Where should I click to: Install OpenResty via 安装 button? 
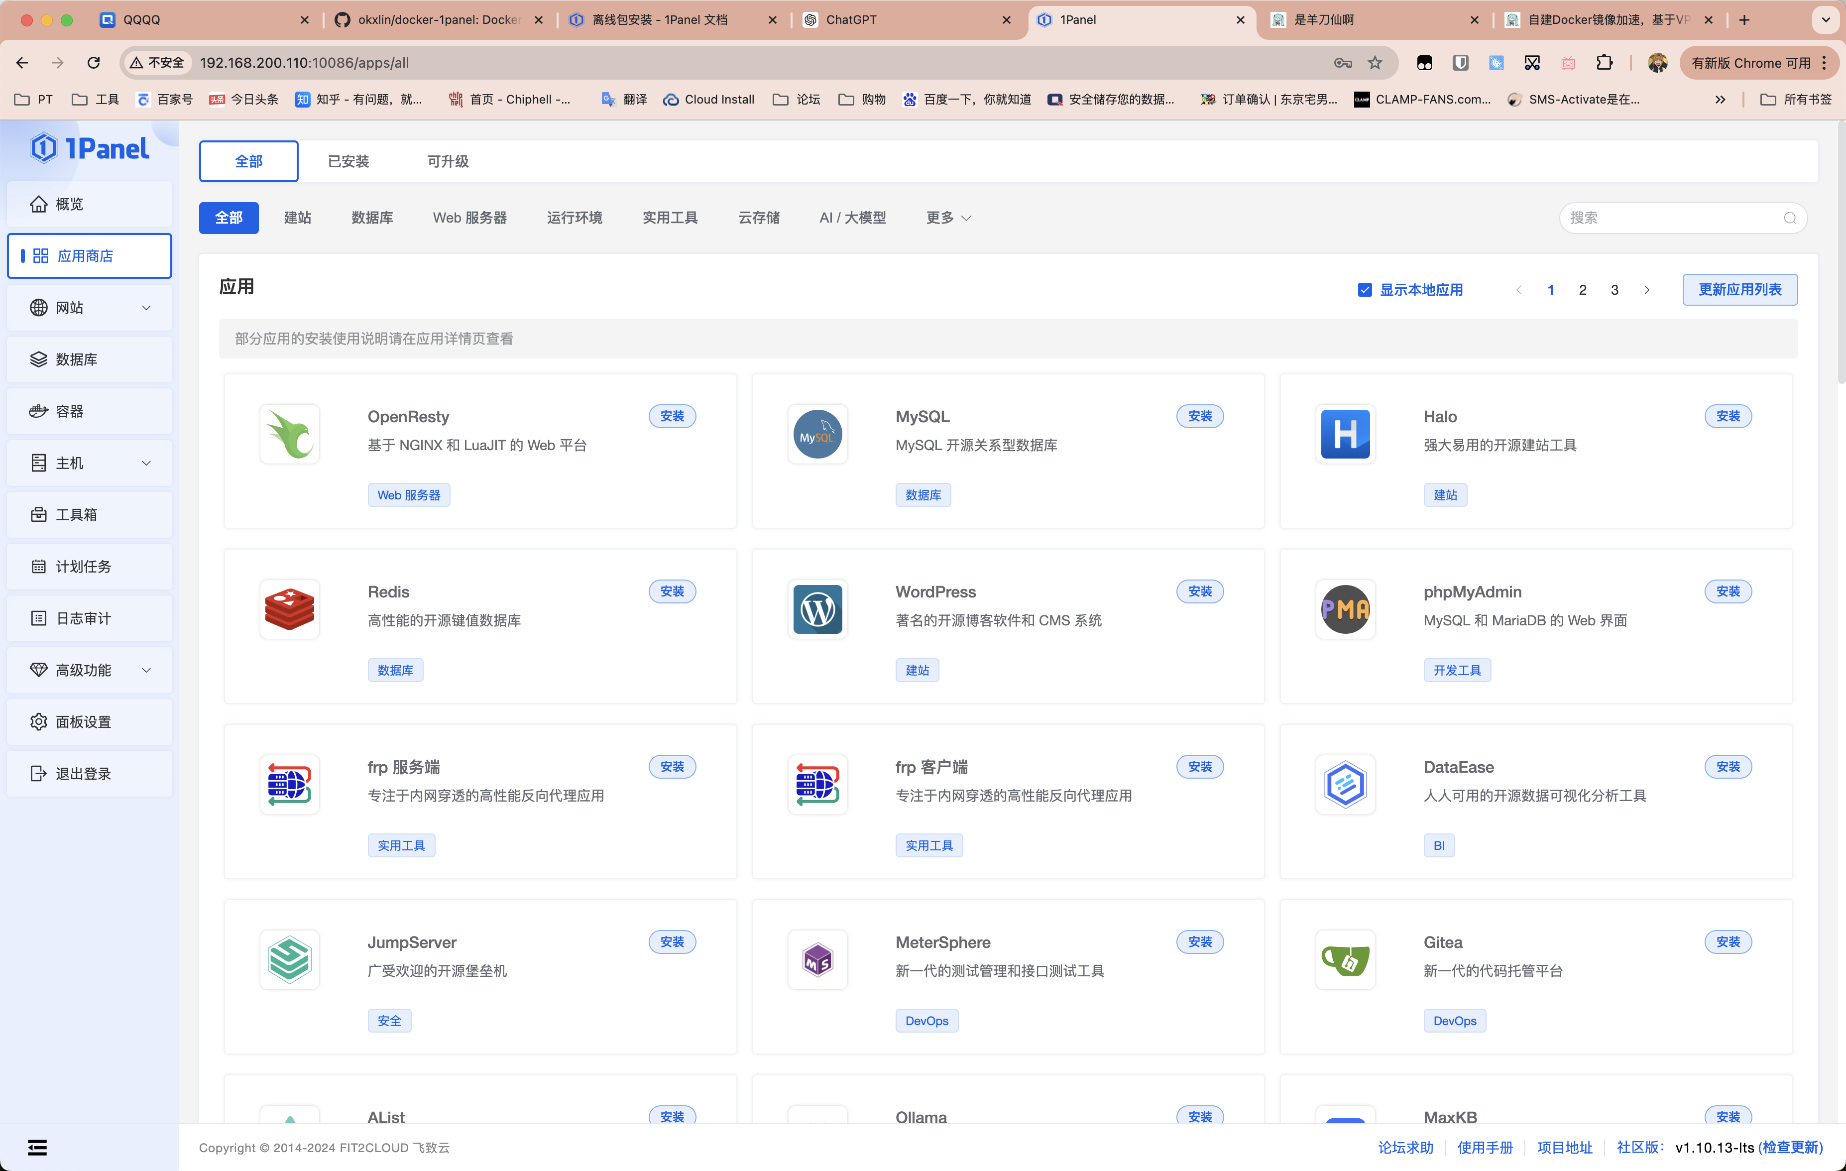(672, 416)
